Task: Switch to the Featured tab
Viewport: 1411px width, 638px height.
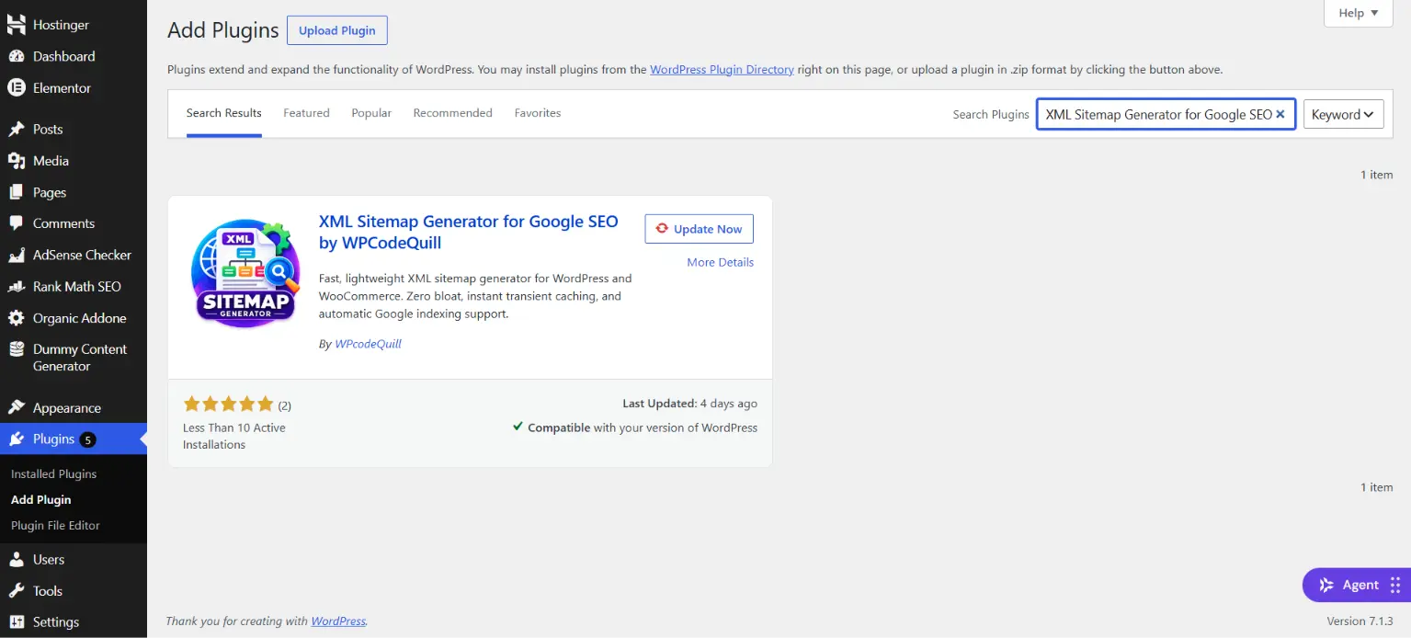Action: pyautogui.click(x=306, y=113)
